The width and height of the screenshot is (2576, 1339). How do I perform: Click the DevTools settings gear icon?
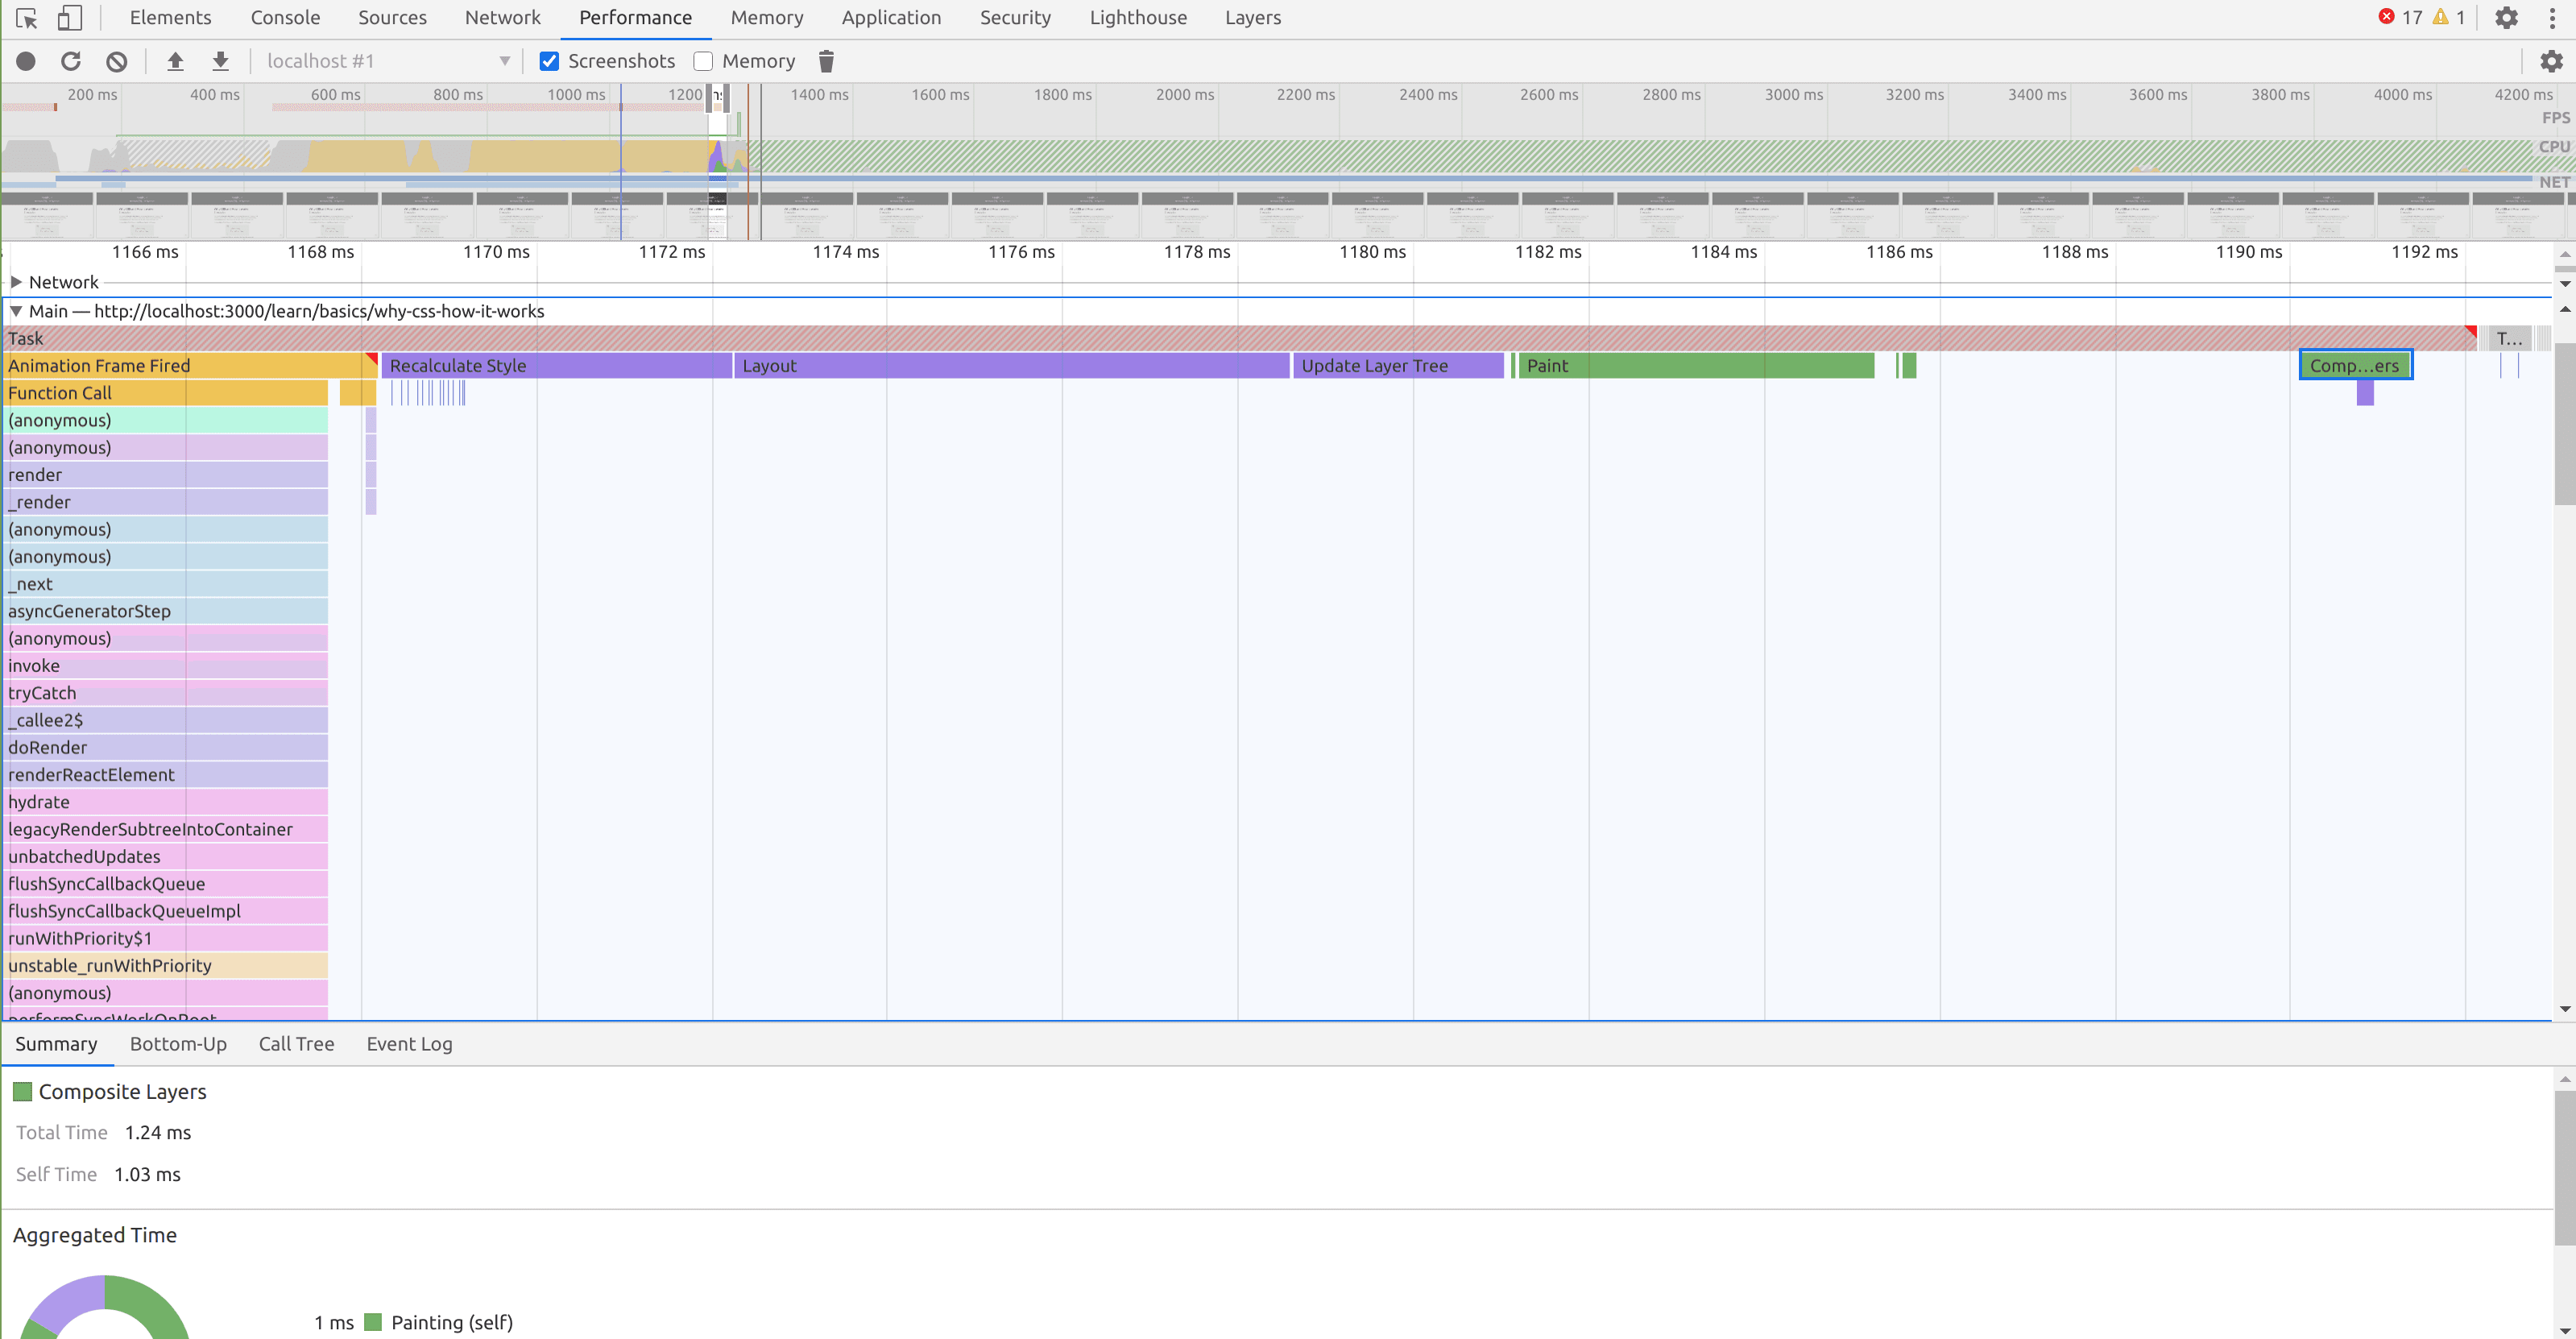point(2508,17)
